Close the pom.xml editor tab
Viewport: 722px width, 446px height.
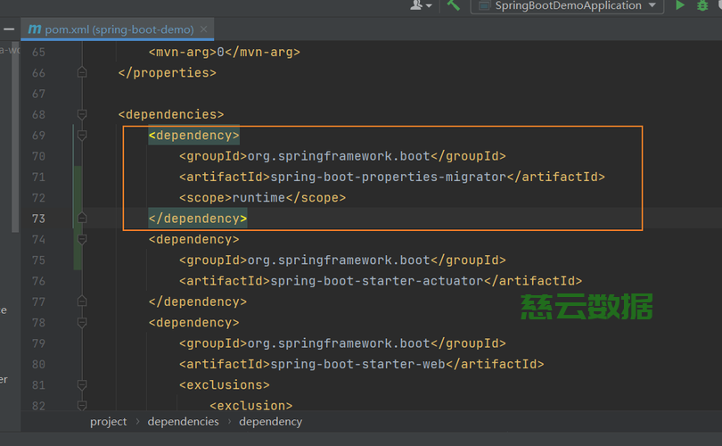(205, 29)
